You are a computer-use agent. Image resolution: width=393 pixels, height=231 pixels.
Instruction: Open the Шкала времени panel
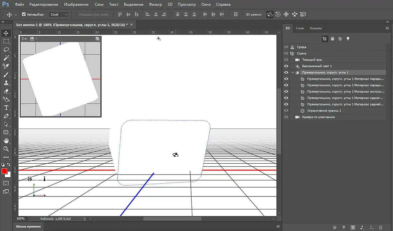coord(28,226)
